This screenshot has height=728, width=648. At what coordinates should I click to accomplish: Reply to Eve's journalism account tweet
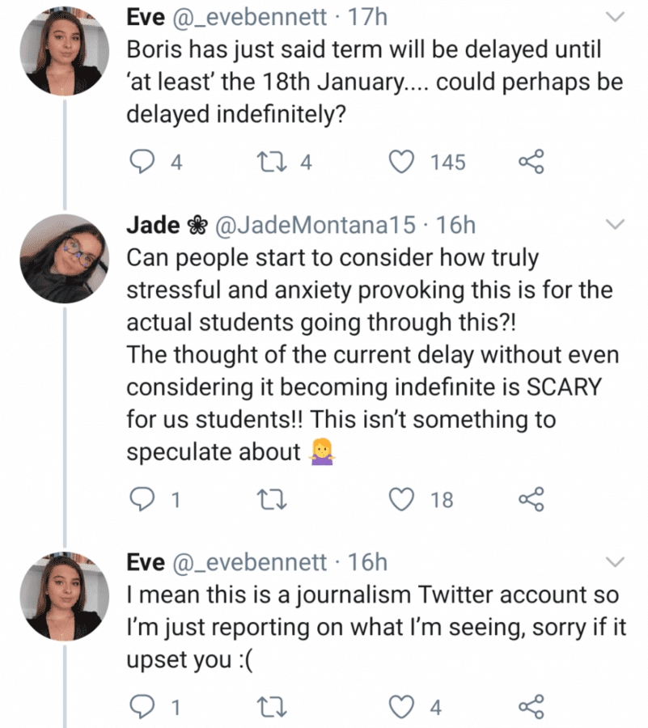tap(141, 707)
